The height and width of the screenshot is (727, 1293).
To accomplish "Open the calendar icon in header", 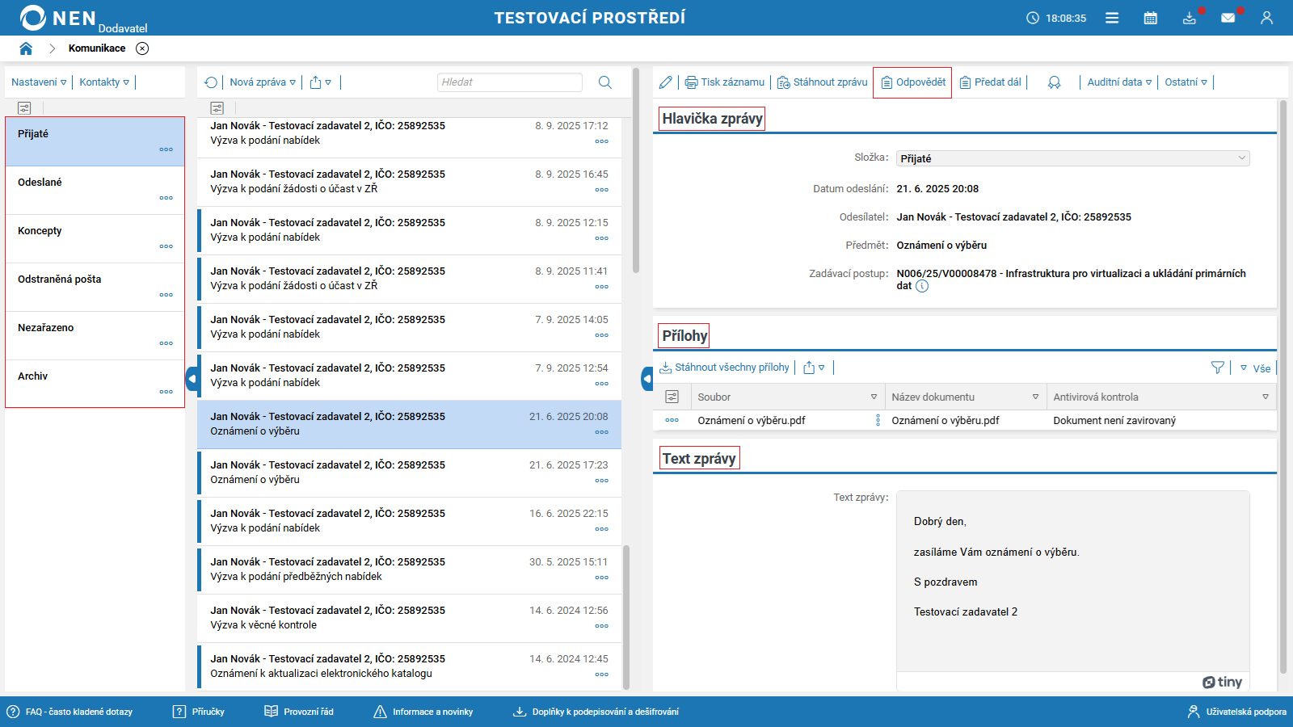I will [1151, 18].
